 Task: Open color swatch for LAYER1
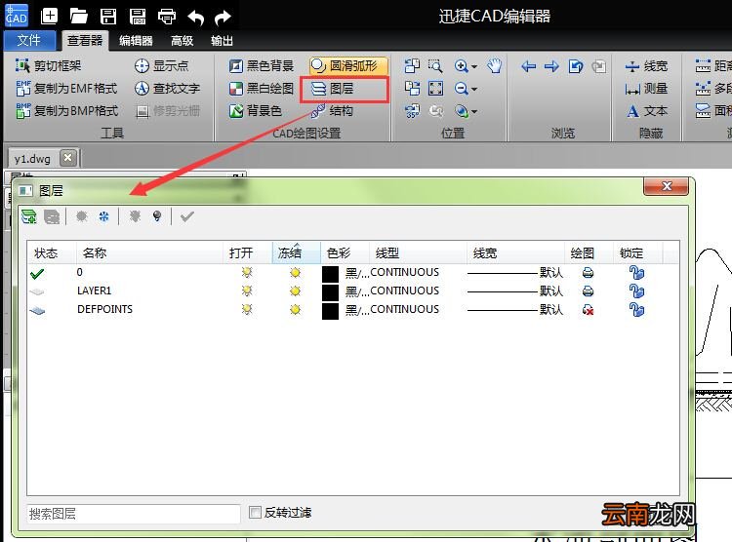(330, 292)
